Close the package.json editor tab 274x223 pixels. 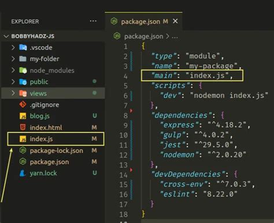[175, 21]
